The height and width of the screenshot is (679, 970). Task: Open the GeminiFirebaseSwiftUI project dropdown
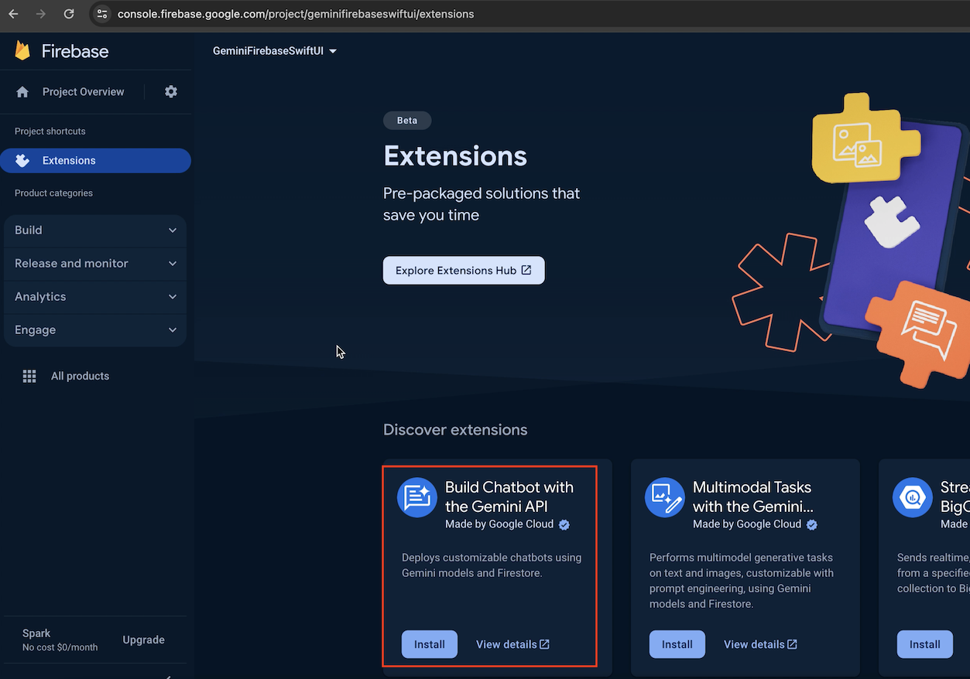point(275,51)
